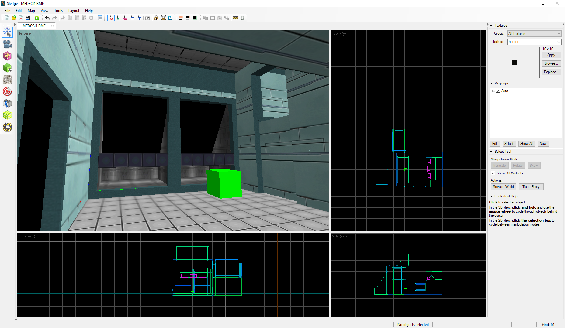Uncheck the Auto visgroup checkbox
The height and width of the screenshot is (328, 565).
coord(498,91)
